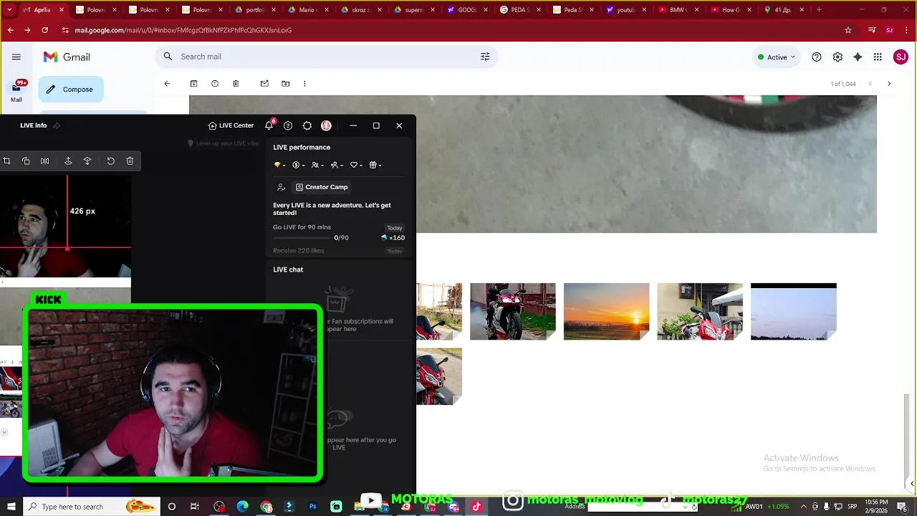Open TikTok LIVE notifications bell

click(x=269, y=125)
